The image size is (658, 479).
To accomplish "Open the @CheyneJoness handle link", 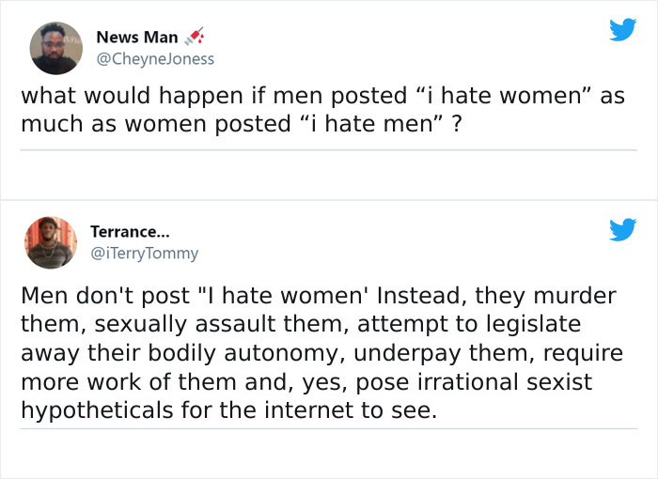I will click(155, 58).
